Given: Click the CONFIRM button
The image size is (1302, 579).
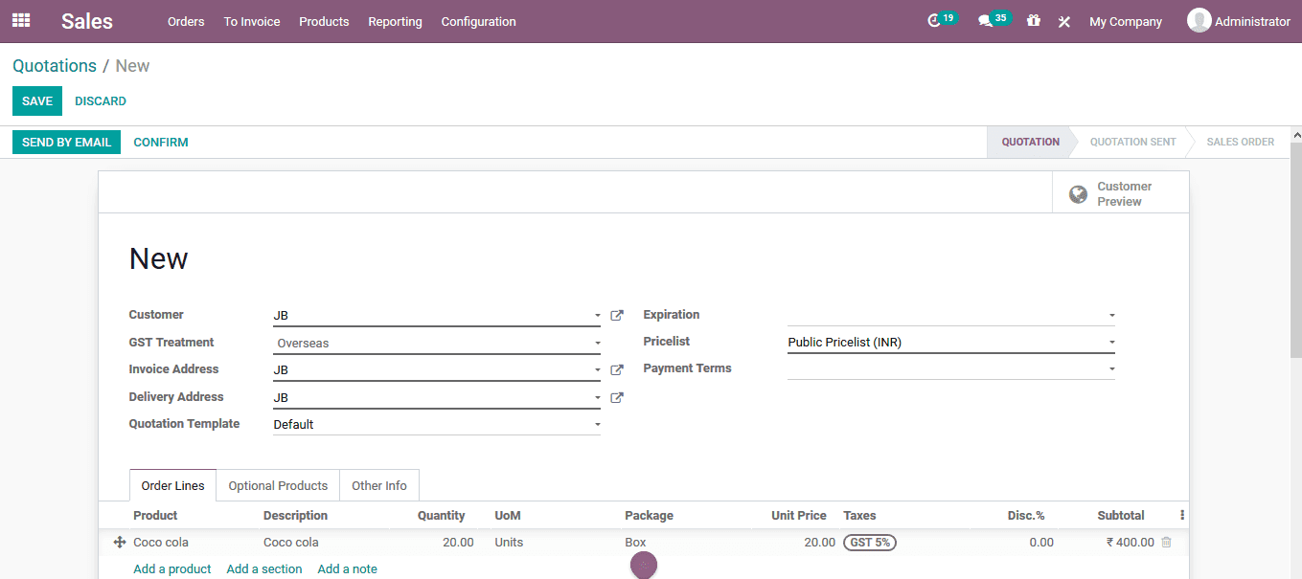Looking at the screenshot, I should pos(161,142).
